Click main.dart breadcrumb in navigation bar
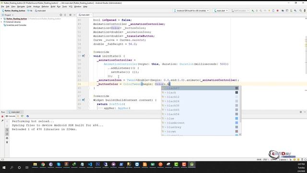Screen dimensions: 307x173 (40, 11)
